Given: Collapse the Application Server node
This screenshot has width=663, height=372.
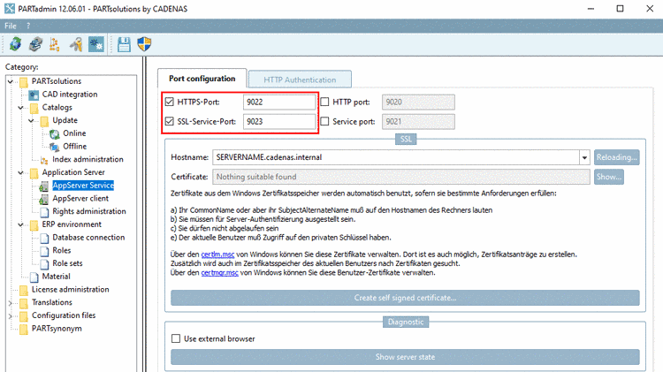Looking at the screenshot, I should [20, 172].
